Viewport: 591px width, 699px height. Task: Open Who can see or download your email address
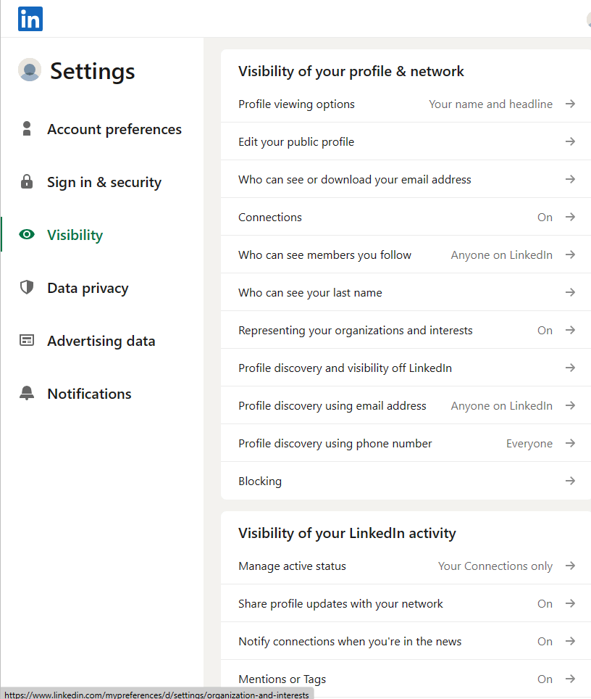[406, 179]
